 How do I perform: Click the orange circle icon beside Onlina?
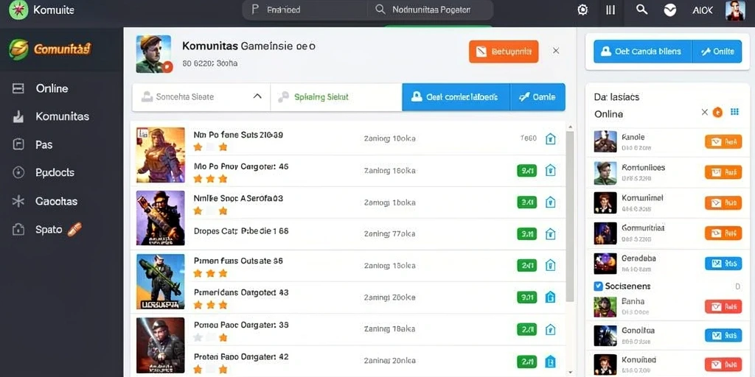717,113
